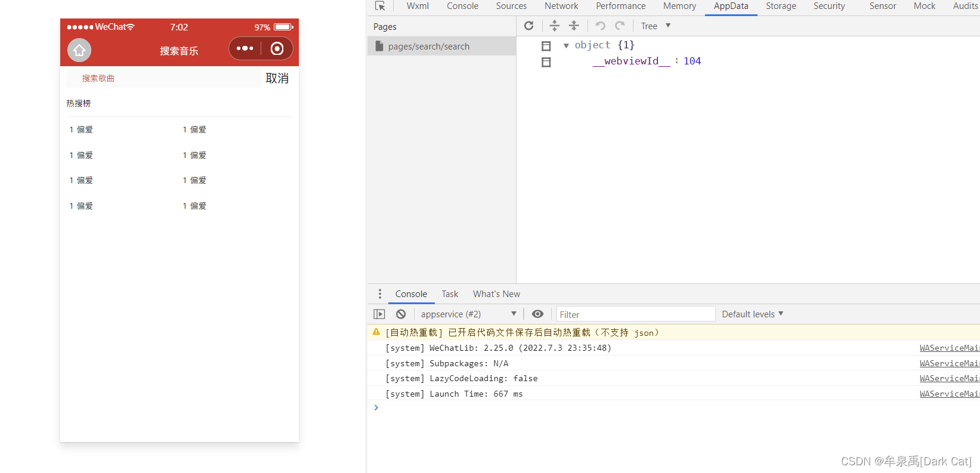
Task: Open the Security tab
Action: (x=829, y=6)
